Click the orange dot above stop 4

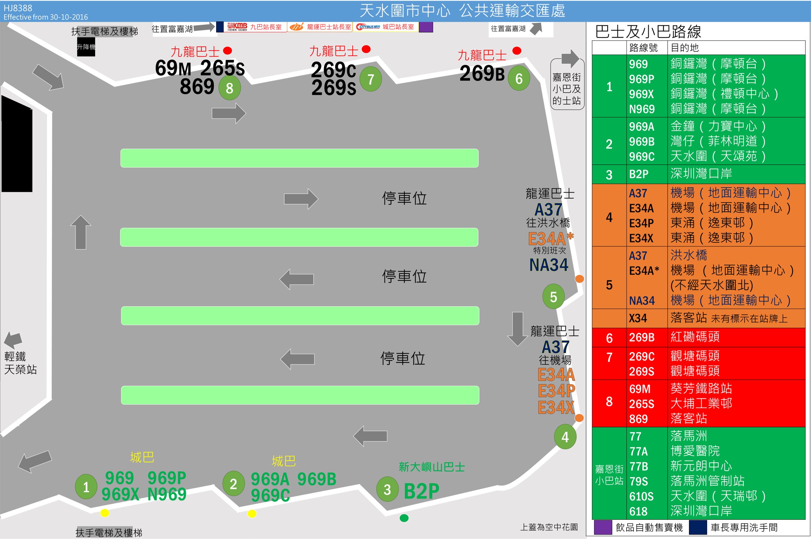[x=579, y=418]
